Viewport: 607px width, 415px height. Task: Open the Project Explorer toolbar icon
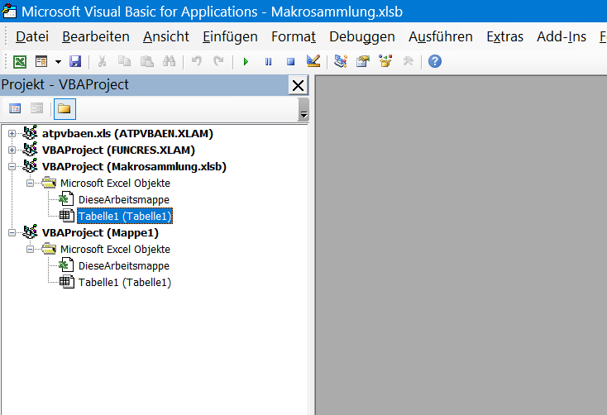point(341,61)
